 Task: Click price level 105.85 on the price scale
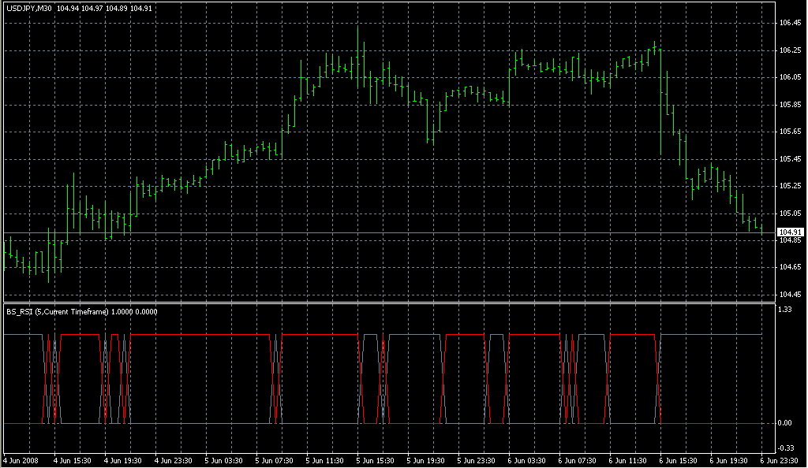[791, 105]
